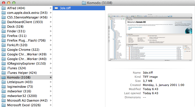This screenshot has height=107, width=195.
Task: Select the ForkLift (320) folder
Action: click(18, 45)
